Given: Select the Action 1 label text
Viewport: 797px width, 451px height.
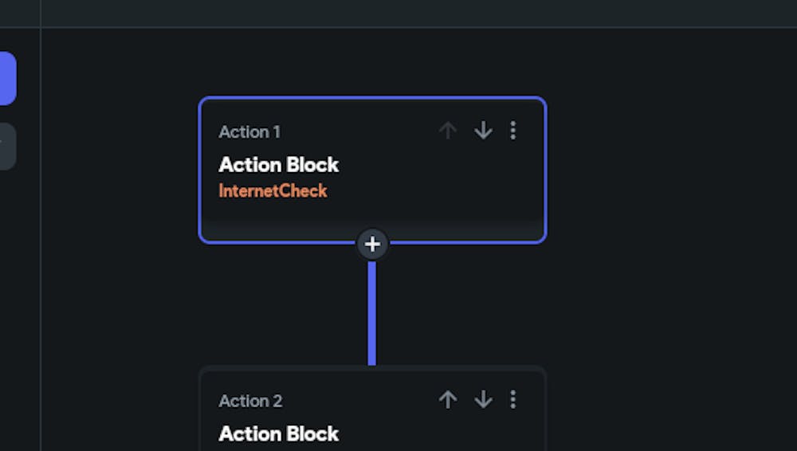Looking at the screenshot, I should [249, 132].
